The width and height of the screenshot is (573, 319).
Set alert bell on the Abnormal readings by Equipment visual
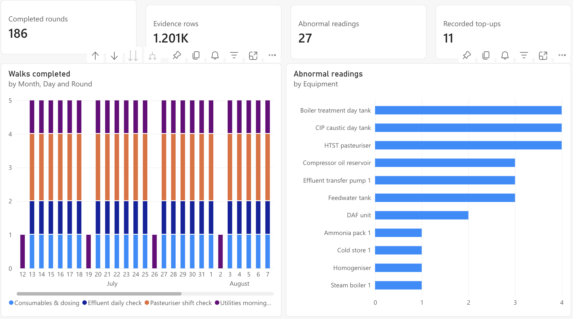point(505,55)
